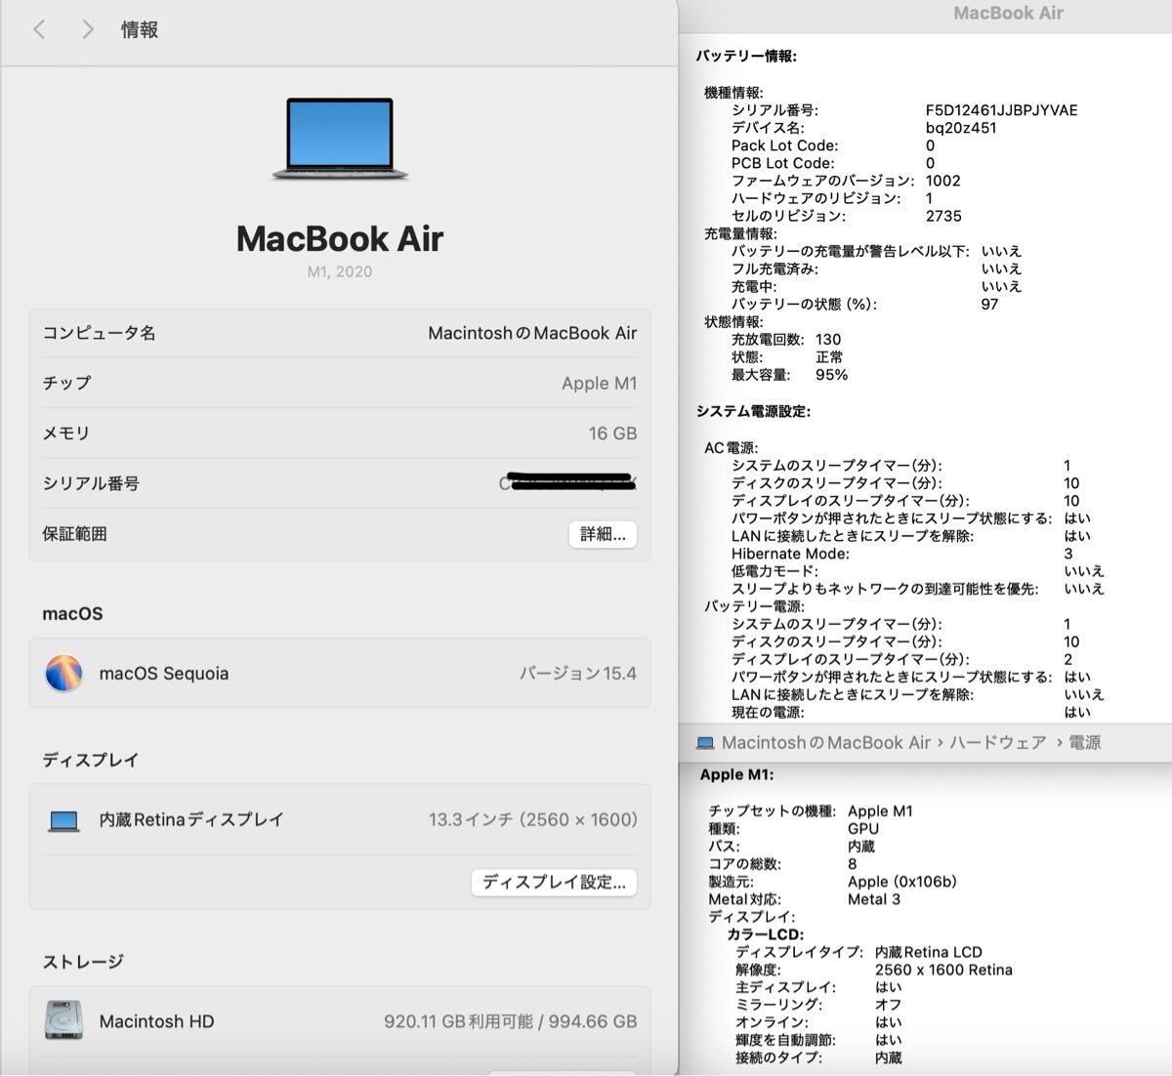Image resolution: width=1172 pixels, height=1076 pixels.
Task: Click cycle count value 130
Action: [828, 340]
